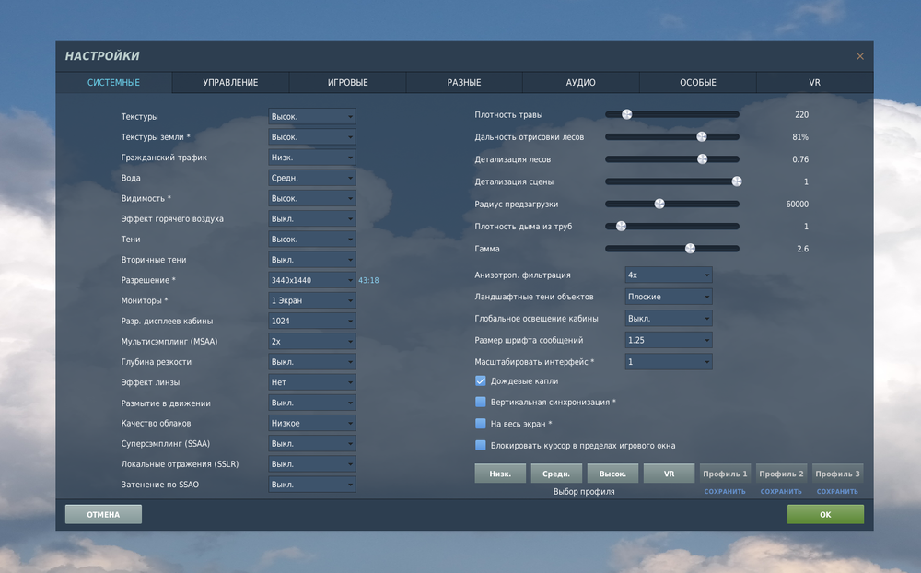Open the Тени dropdown
The width and height of the screenshot is (921, 573).
(312, 240)
